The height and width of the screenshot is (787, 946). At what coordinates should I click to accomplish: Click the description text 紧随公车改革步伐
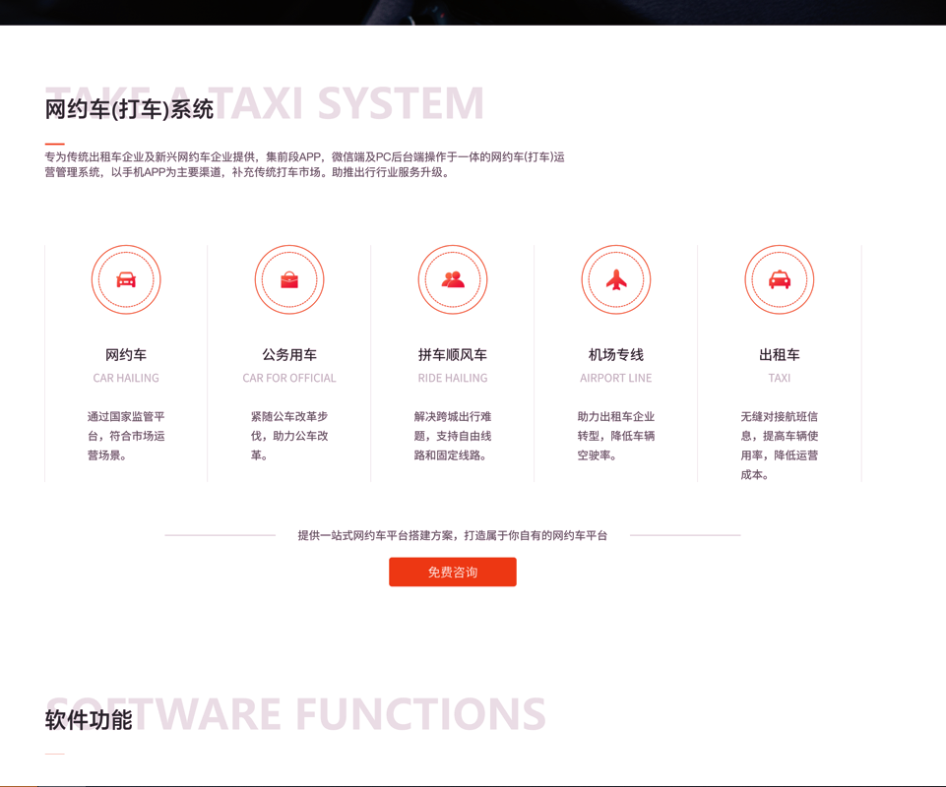(289, 436)
